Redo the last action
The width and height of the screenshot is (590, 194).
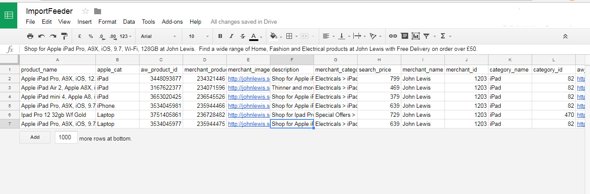(x=53, y=36)
